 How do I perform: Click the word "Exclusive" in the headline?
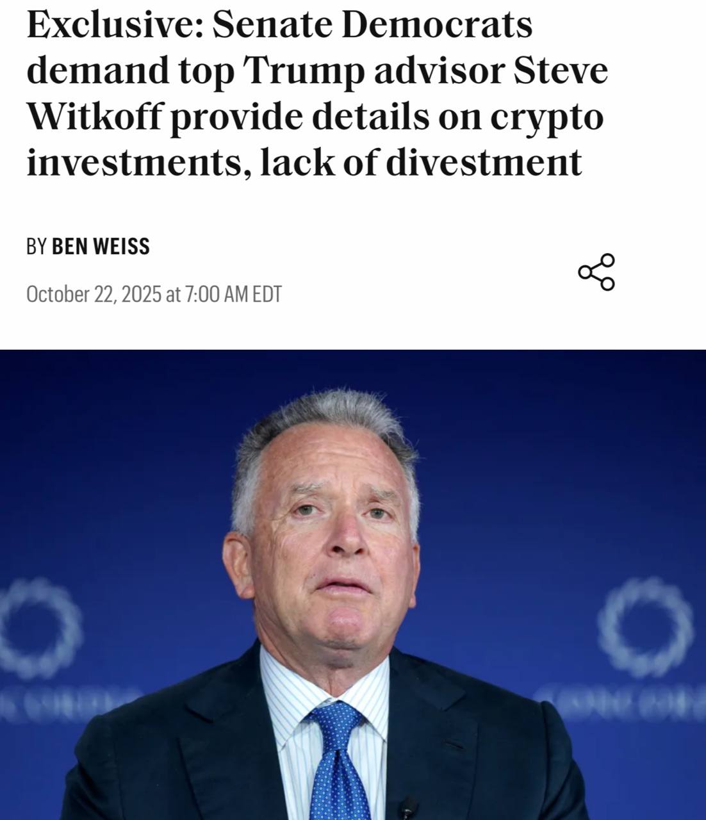click(x=113, y=24)
